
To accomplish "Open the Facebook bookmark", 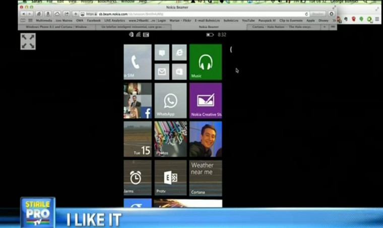I will (94, 21).
